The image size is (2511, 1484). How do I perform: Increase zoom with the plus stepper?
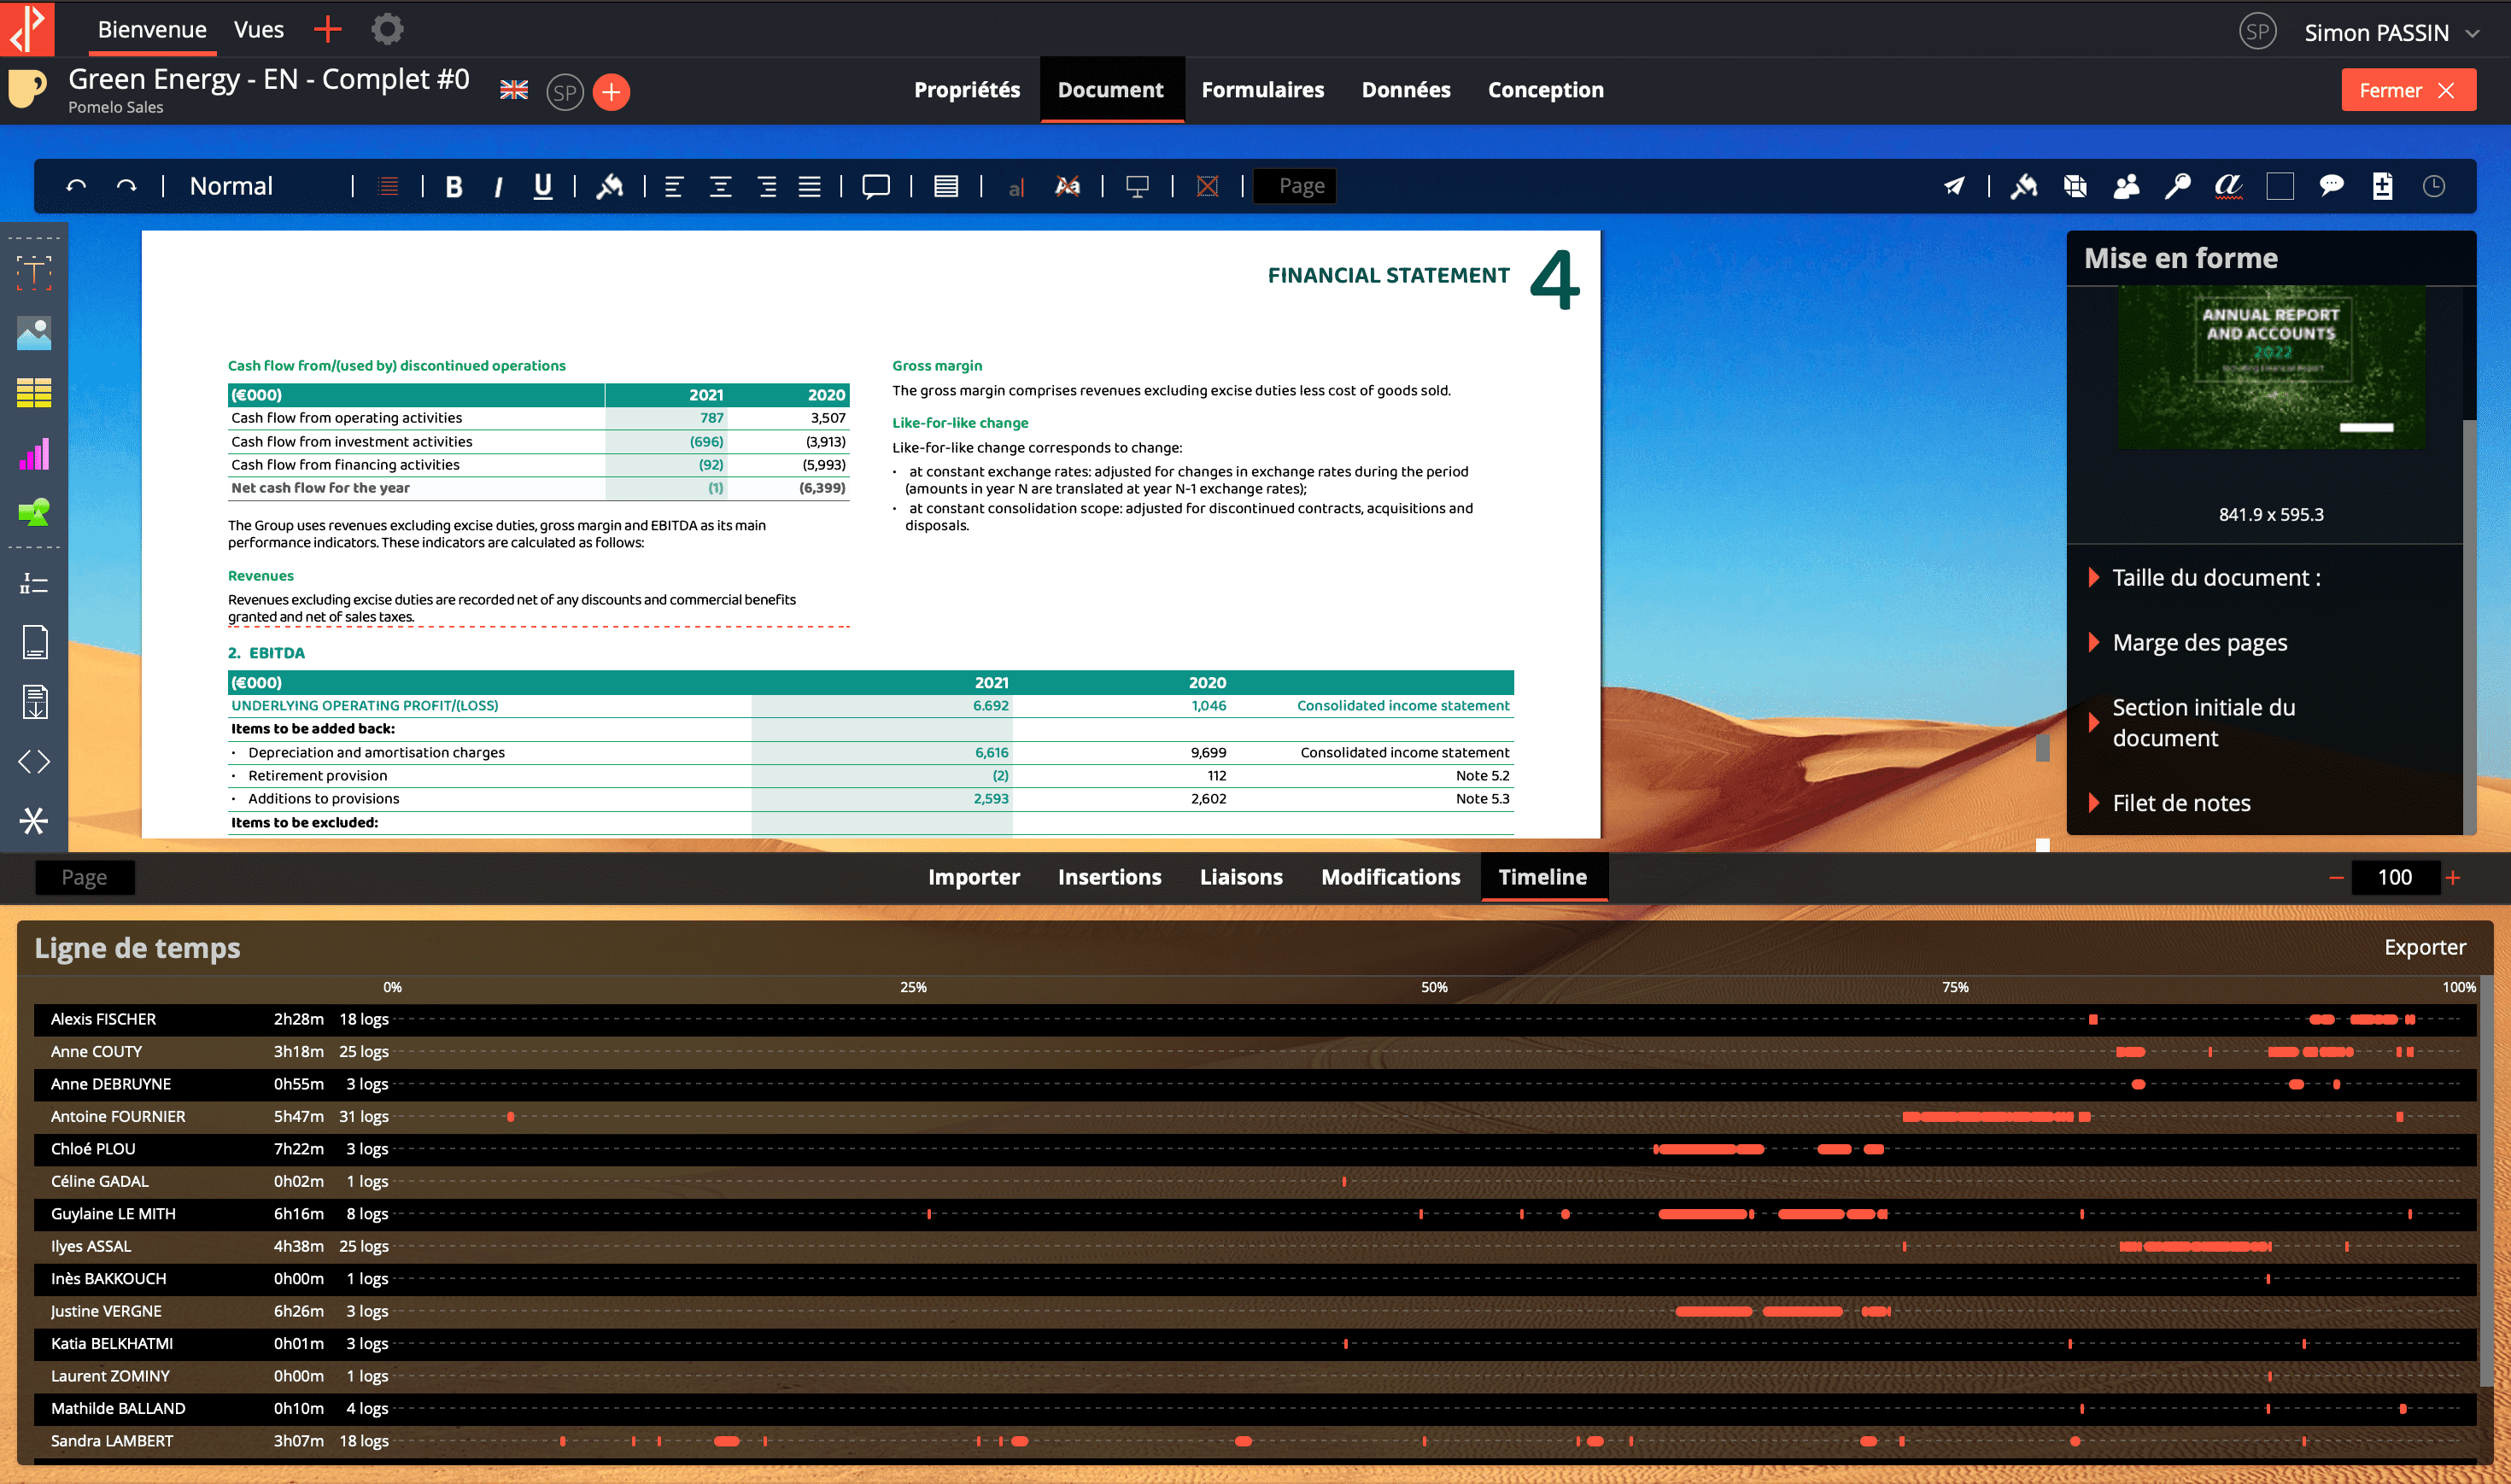coord(2453,878)
